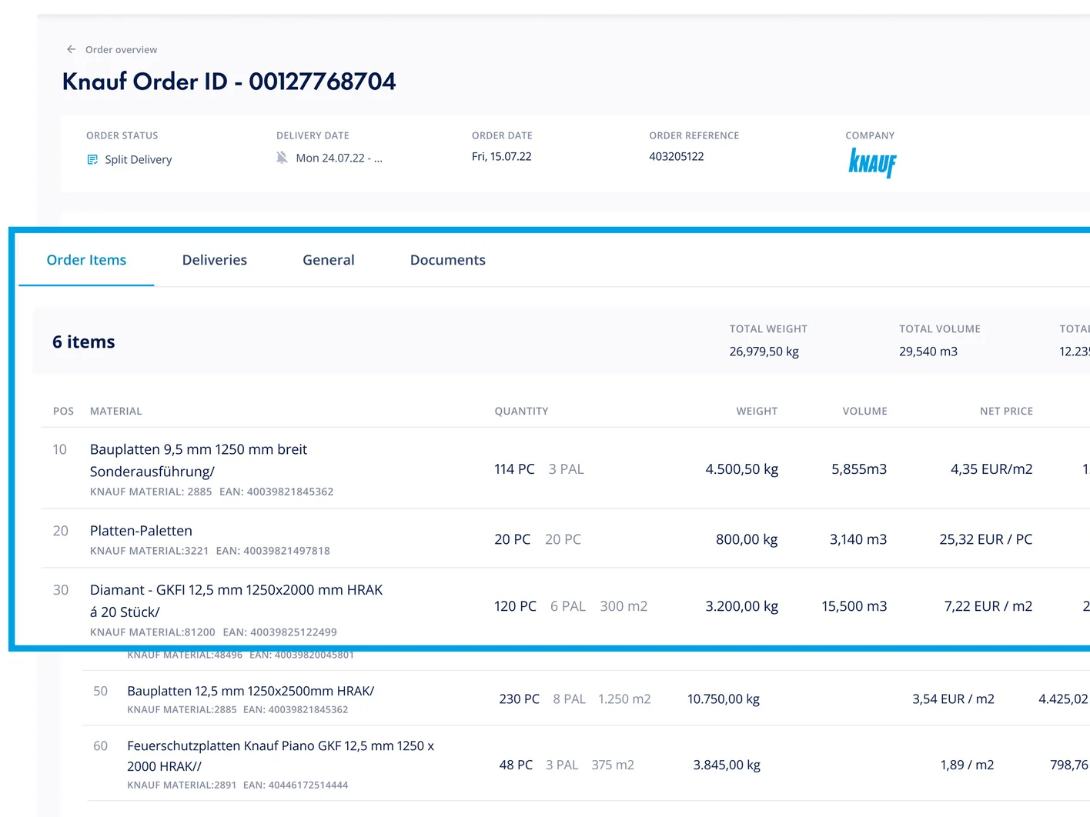Click position number 50

pyautogui.click(x=101, y=691)
